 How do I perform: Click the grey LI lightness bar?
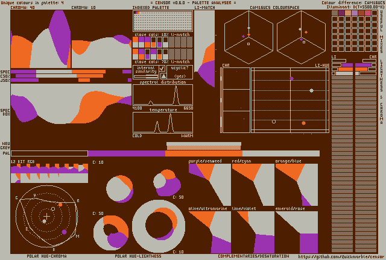coord(344,73)
